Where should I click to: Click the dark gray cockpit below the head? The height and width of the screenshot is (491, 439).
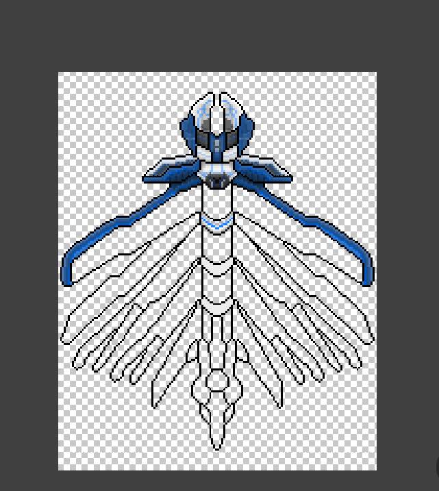coord(217,181)
